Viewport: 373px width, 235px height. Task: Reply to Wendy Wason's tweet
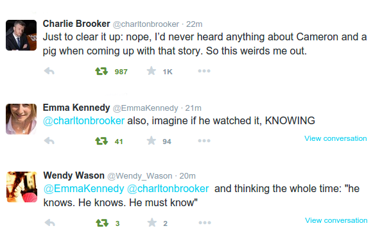pyautogui.click(x=50, y=223)
